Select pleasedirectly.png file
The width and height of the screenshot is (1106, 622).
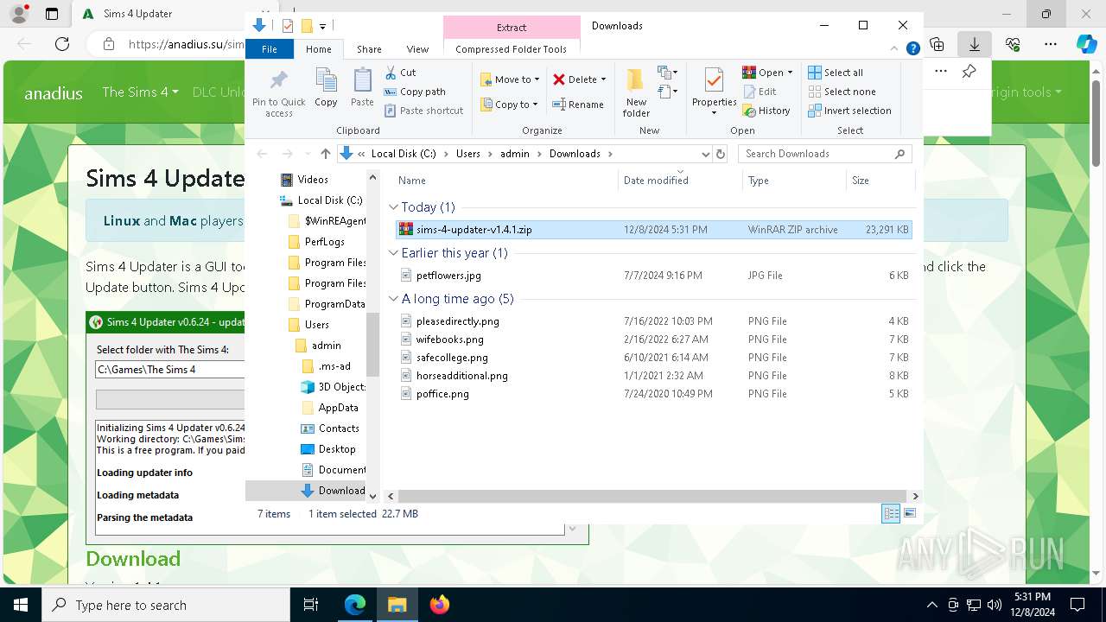pyautogui.click(x=653, y=321)
